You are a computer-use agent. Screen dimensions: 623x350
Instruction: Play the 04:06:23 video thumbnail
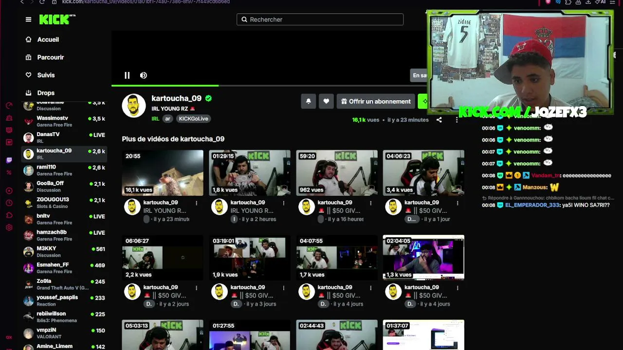(x=423, y=173)
